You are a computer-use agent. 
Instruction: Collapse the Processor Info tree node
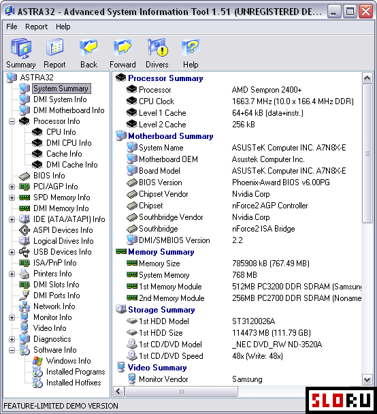(12, 121)
